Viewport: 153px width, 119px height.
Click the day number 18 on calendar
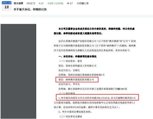tap(7, 7)
